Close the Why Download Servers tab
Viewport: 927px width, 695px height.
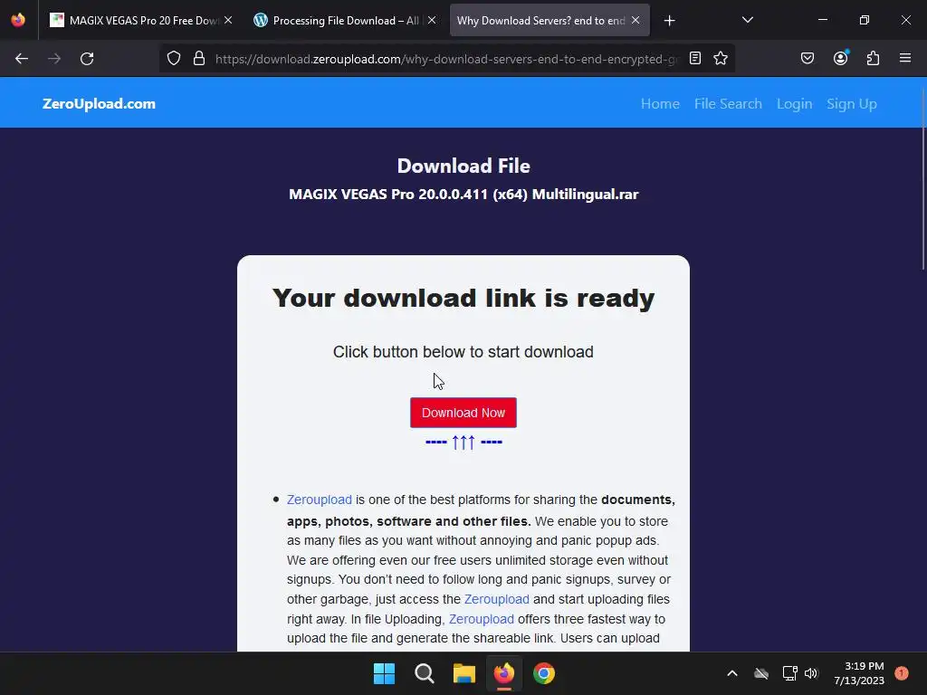(x=635, y=21)
